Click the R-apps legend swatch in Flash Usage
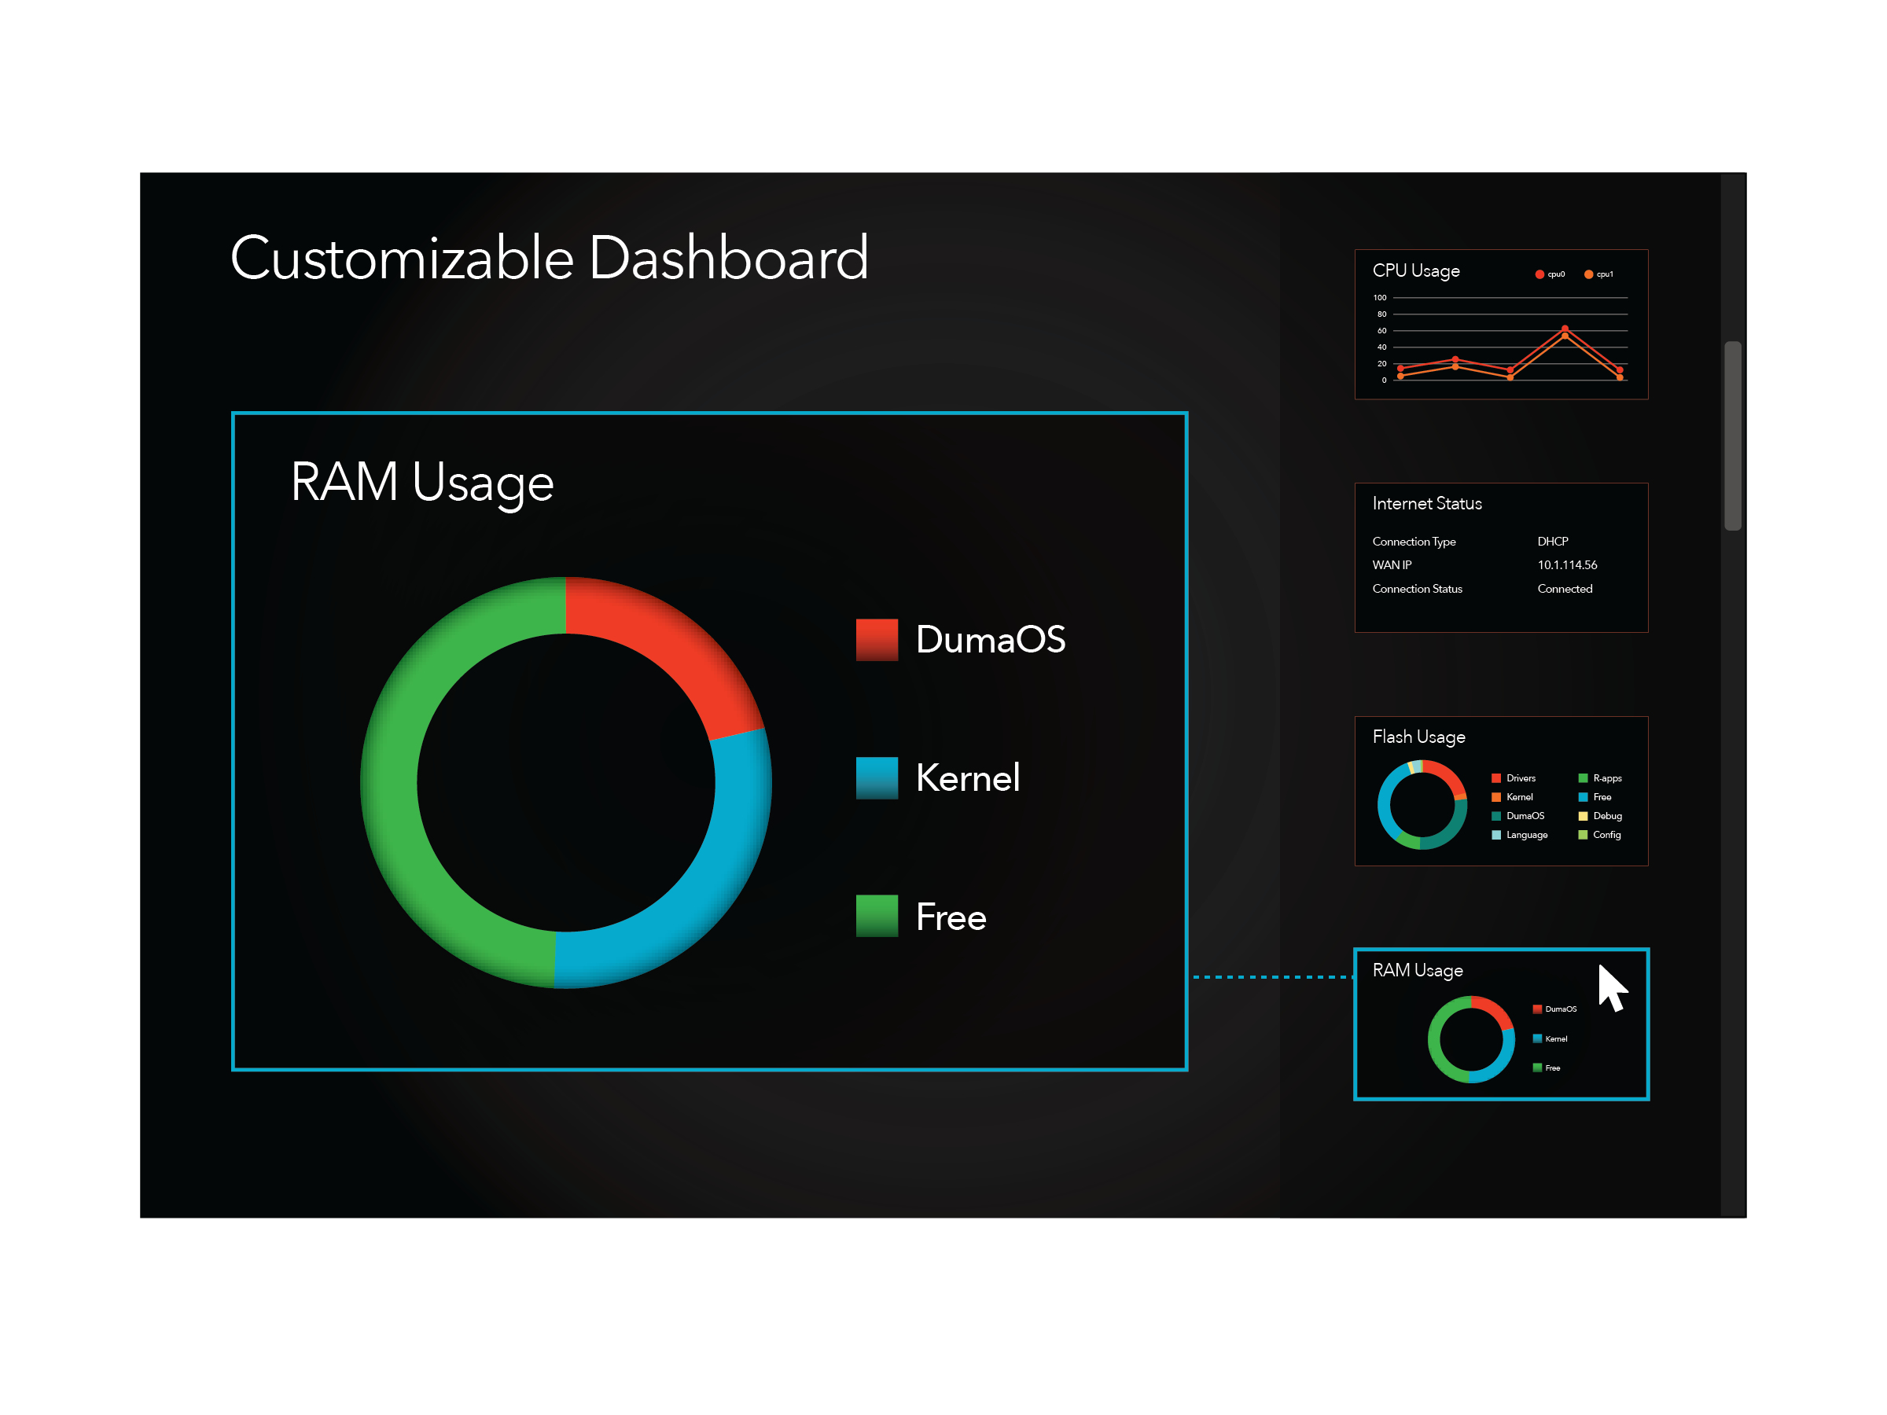 click(x=1584, y=778)
